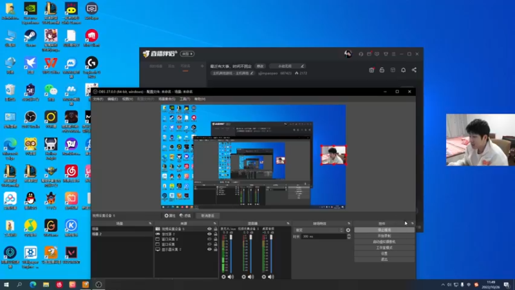The width and height of the screenshot is (515, 290).
Task: Pop out the Audio Mixer dock panel
Action: pyautogui.click(x=288, y=224)
